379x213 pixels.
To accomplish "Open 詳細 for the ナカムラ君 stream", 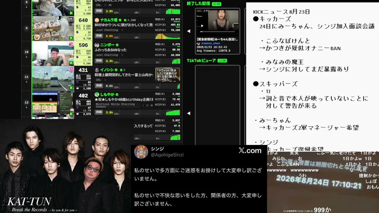I will (99, 36).
